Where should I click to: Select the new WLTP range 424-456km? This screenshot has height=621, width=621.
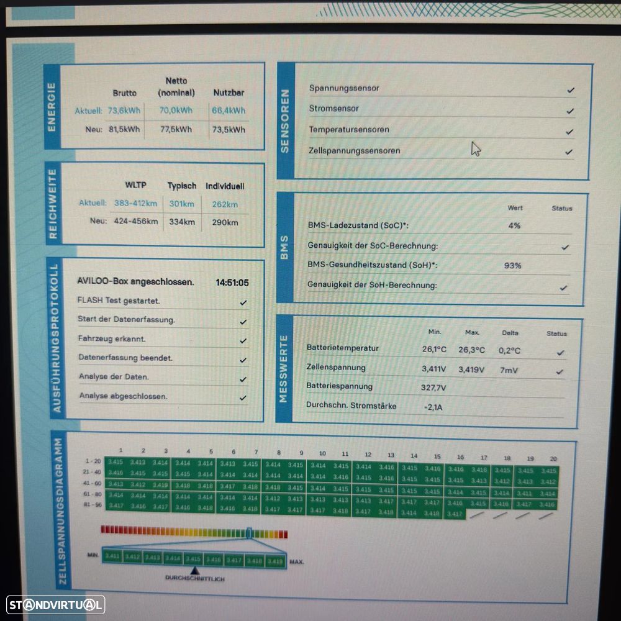click(x=136, y=222)
